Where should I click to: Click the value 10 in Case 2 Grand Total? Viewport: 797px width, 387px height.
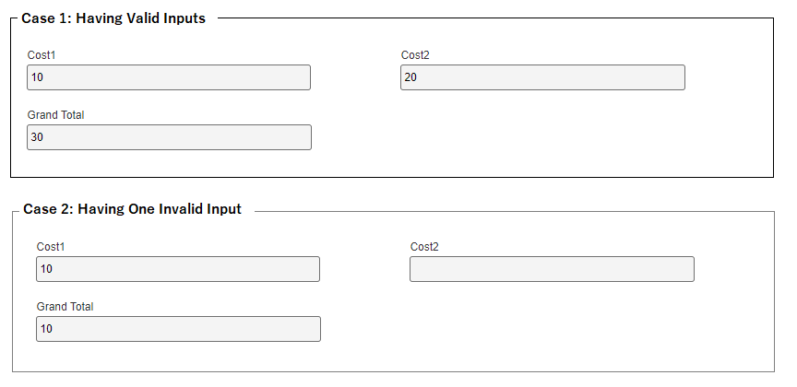pyautogui.click(x=47, y=329)
